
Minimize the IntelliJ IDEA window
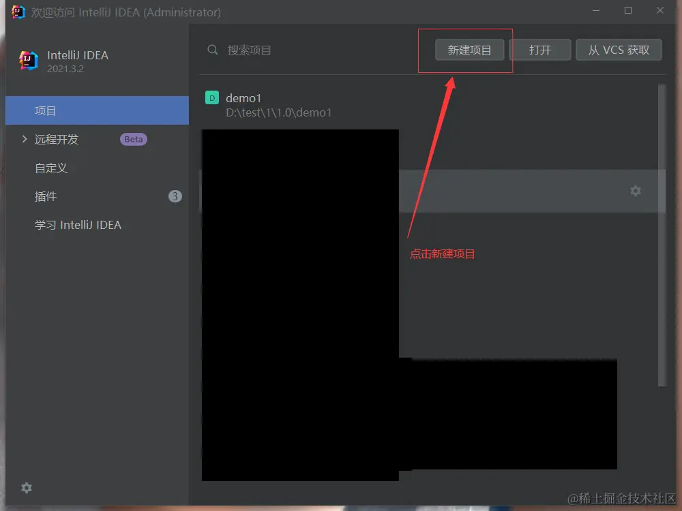tap(596, 10)
